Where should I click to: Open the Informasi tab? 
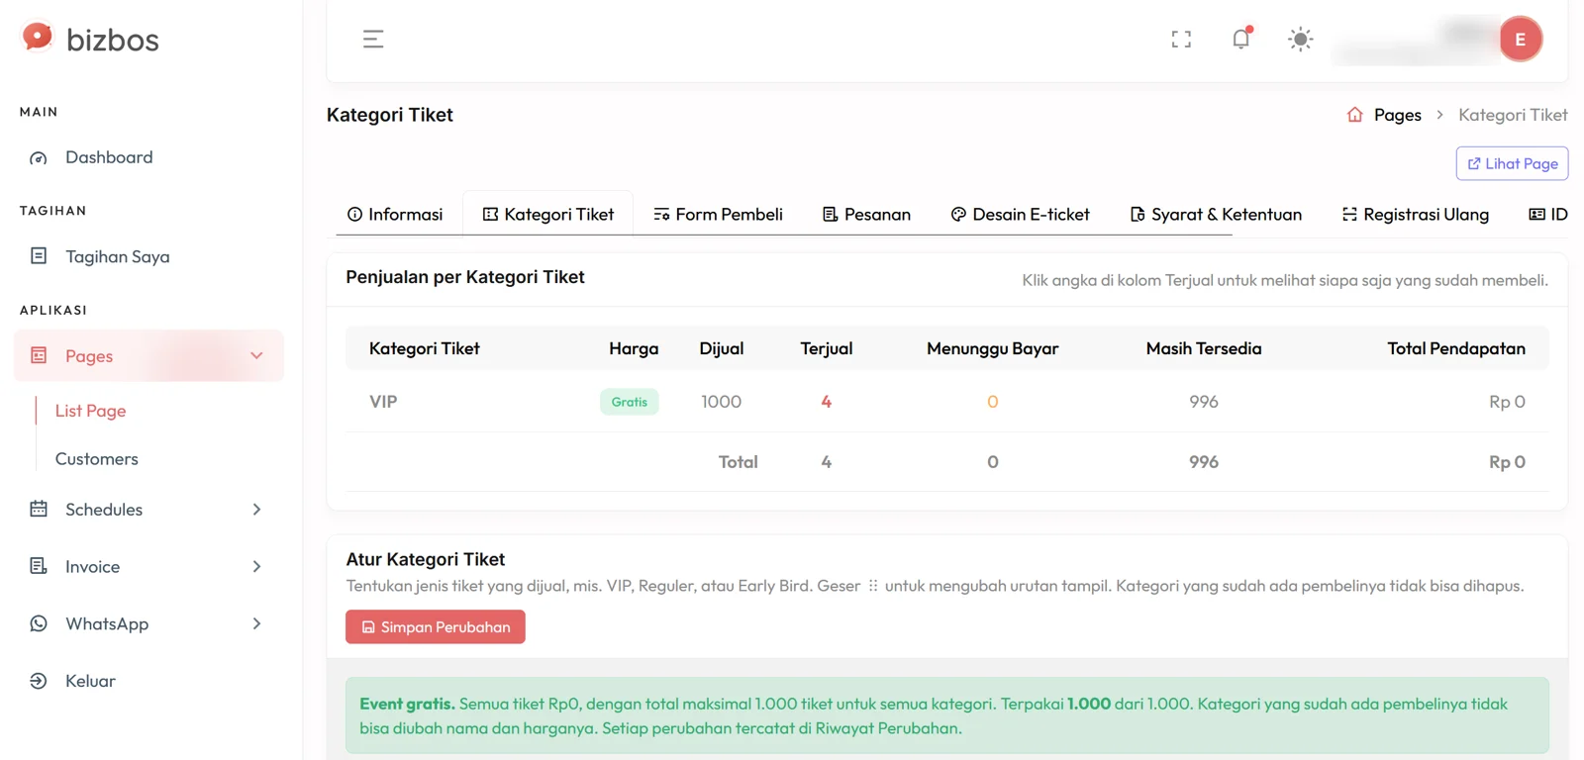[x=395, y=215]
